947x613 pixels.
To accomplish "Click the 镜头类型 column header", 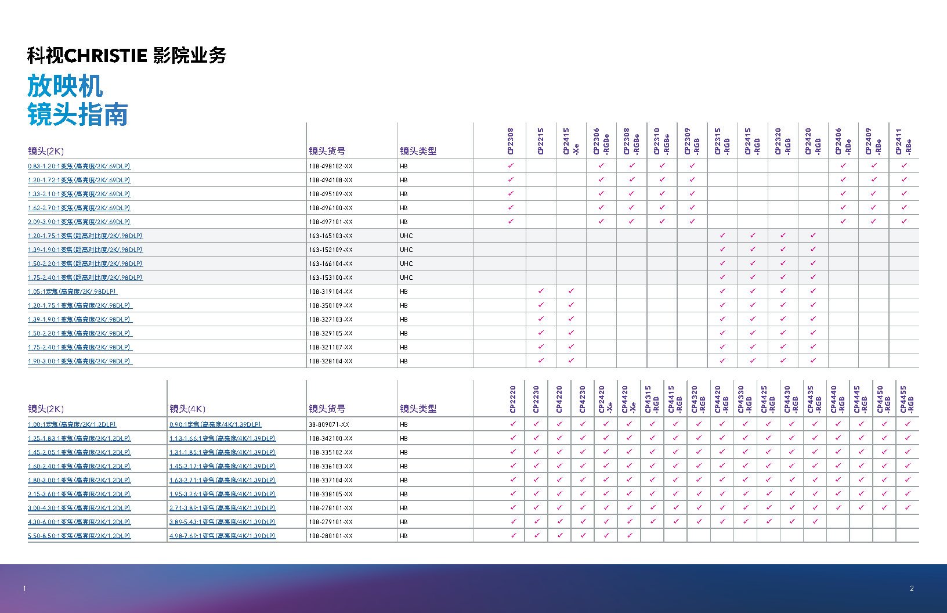I will (x=417, y=150).
